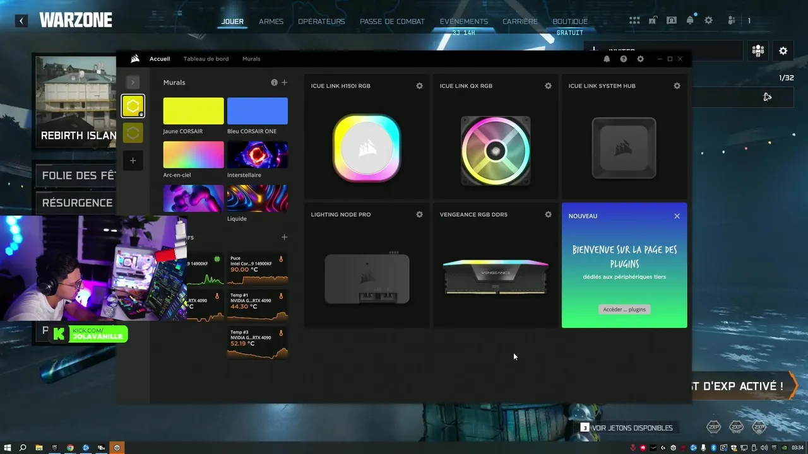Viewport: 808px width, 454px height.
Task: Select Bleu CORSAIR ONE blue mural swatch
Action: 258,111
